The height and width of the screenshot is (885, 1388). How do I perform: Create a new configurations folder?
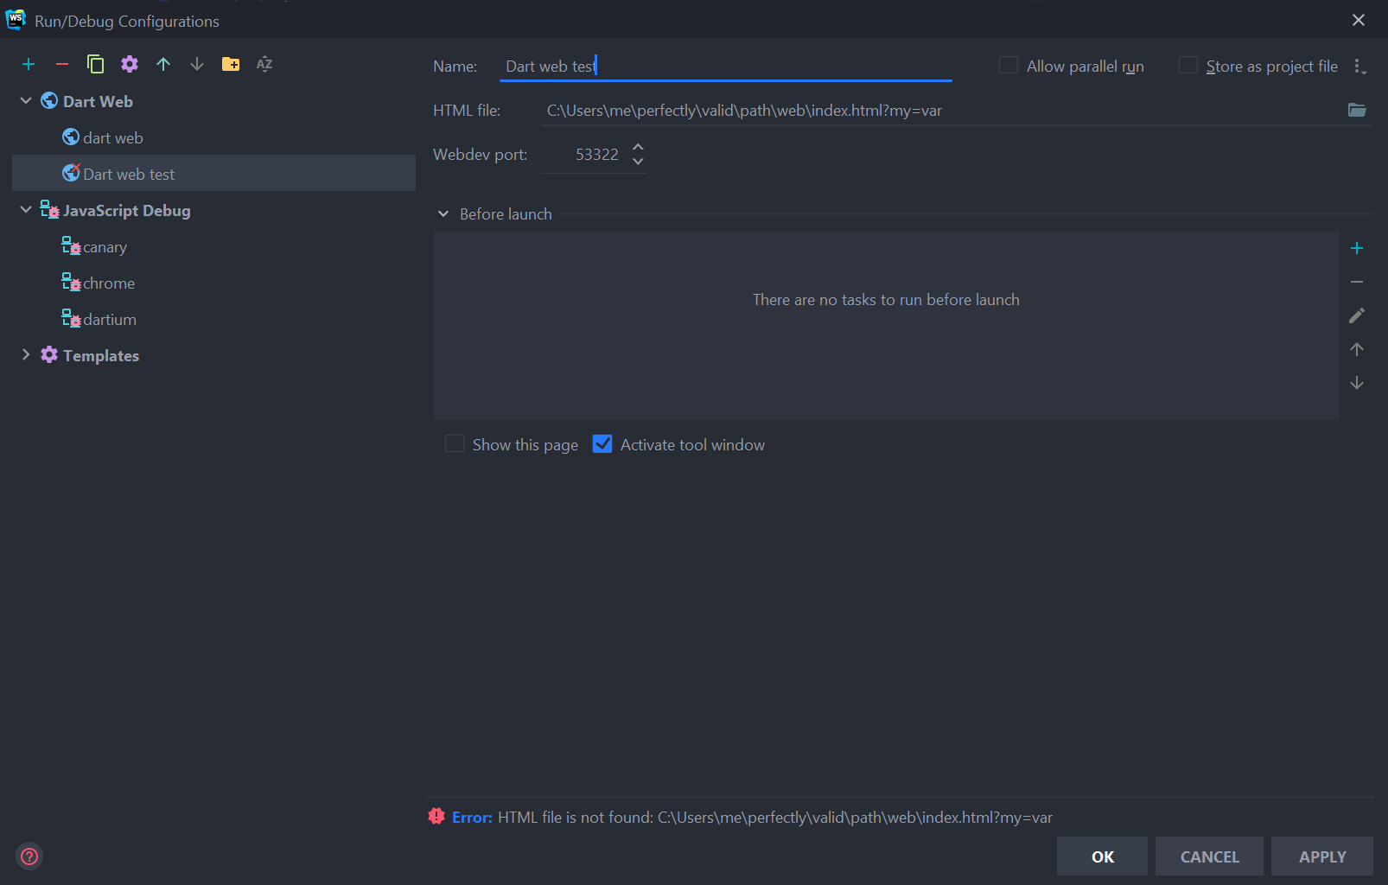pyautogui.click(x=231, y=64)
